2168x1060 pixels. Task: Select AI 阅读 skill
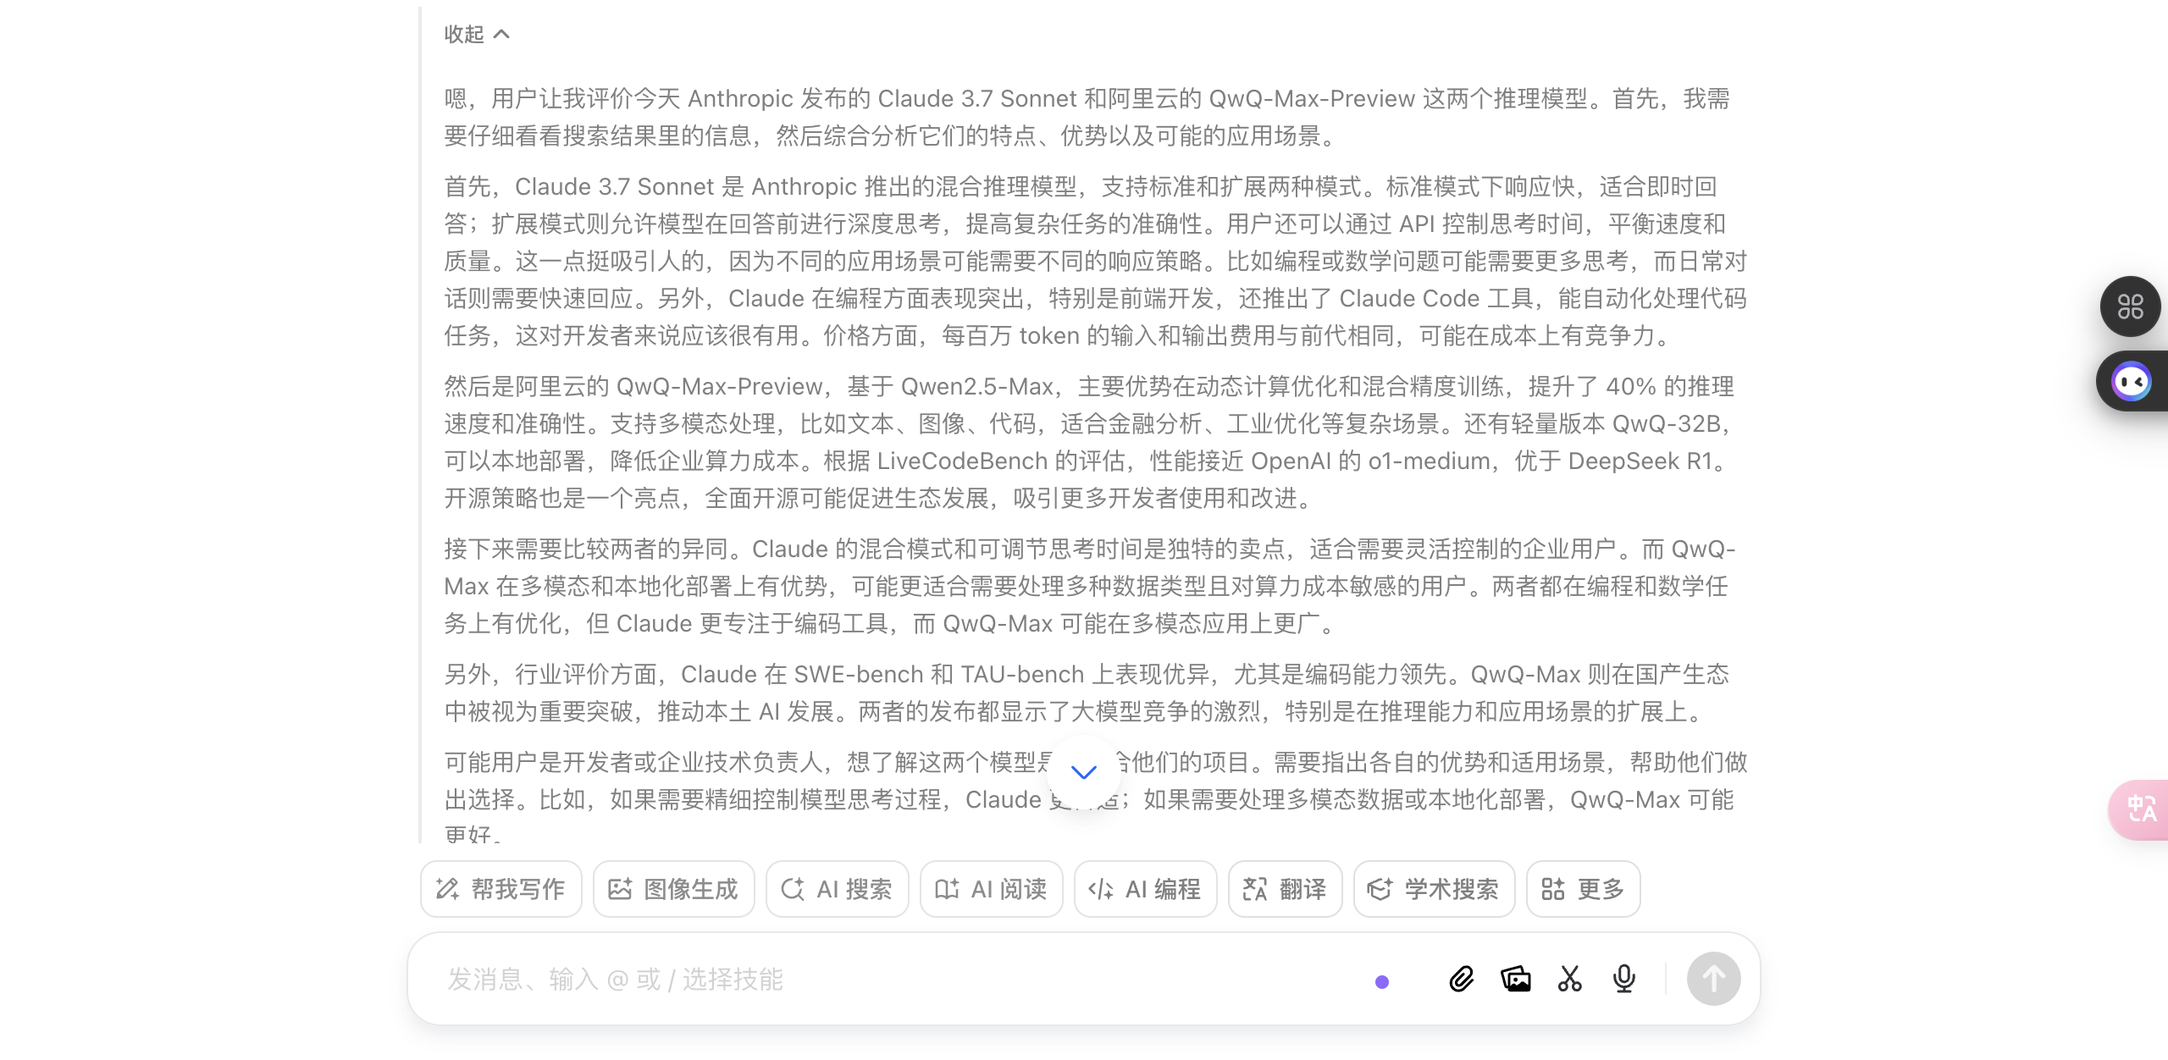point(992,889)
